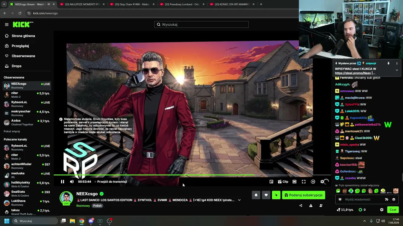Create a Clip from stream

coord(283,181)
